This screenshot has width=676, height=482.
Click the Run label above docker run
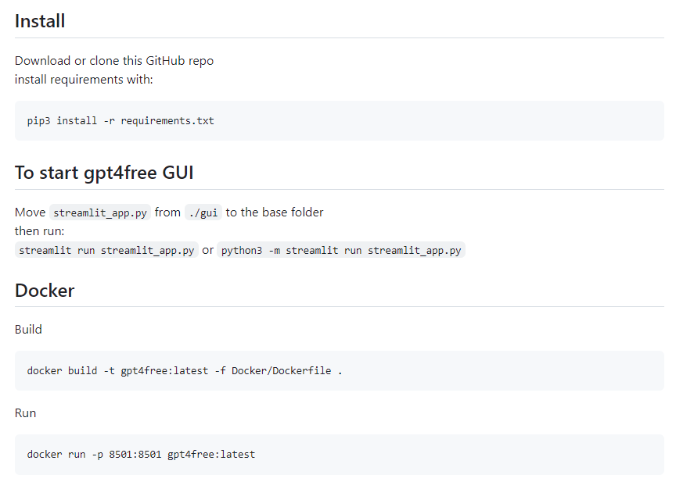tap(26, 413)
